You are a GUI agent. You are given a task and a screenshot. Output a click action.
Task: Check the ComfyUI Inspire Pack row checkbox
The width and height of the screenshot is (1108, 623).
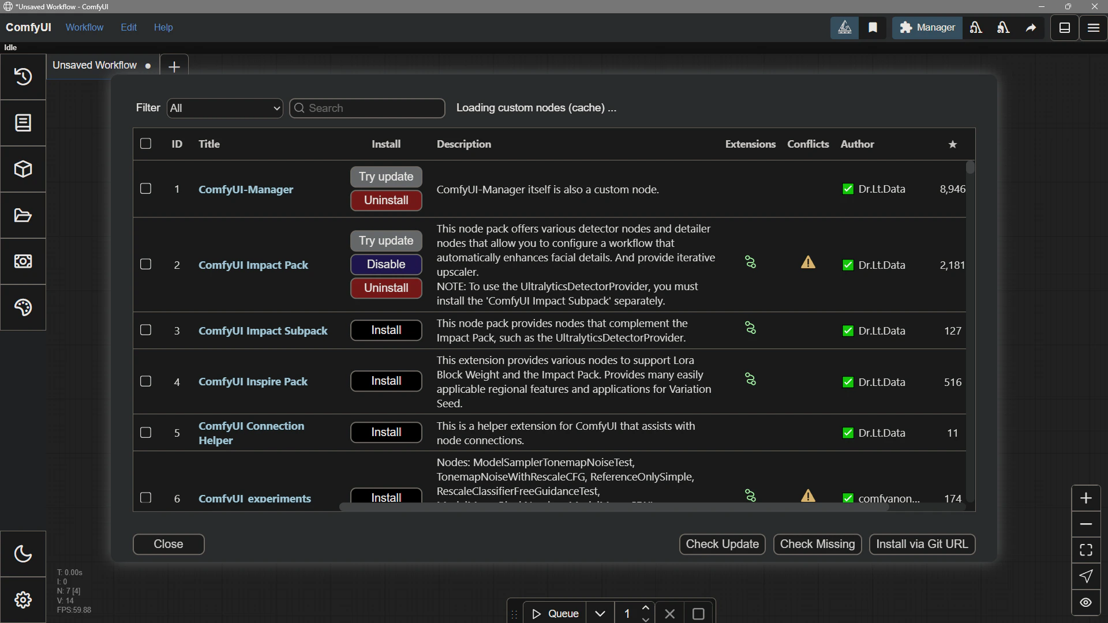145,381
